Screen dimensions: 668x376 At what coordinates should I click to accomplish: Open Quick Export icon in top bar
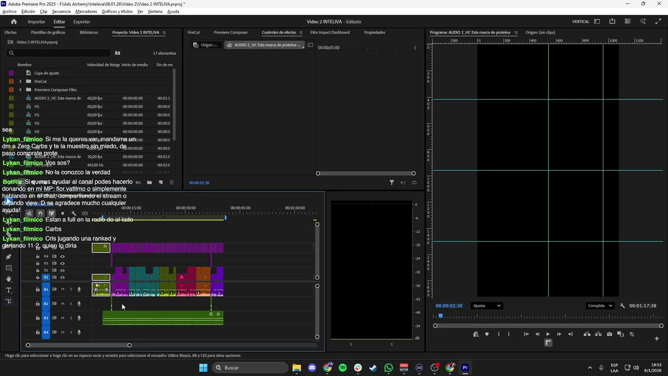tap(612, 21)
